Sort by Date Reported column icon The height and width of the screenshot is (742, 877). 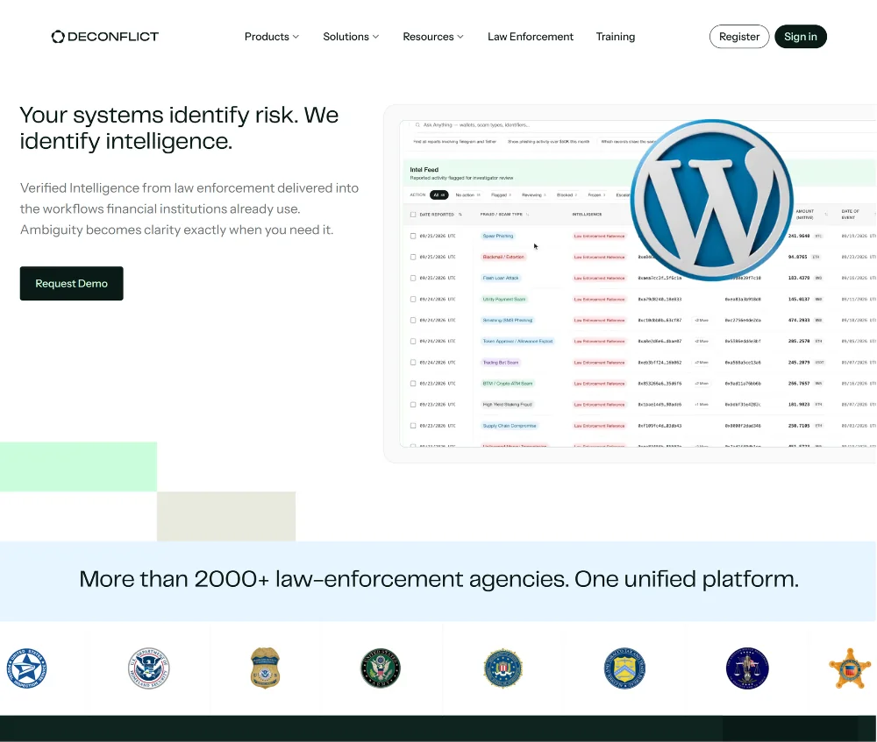click(460, 215)
